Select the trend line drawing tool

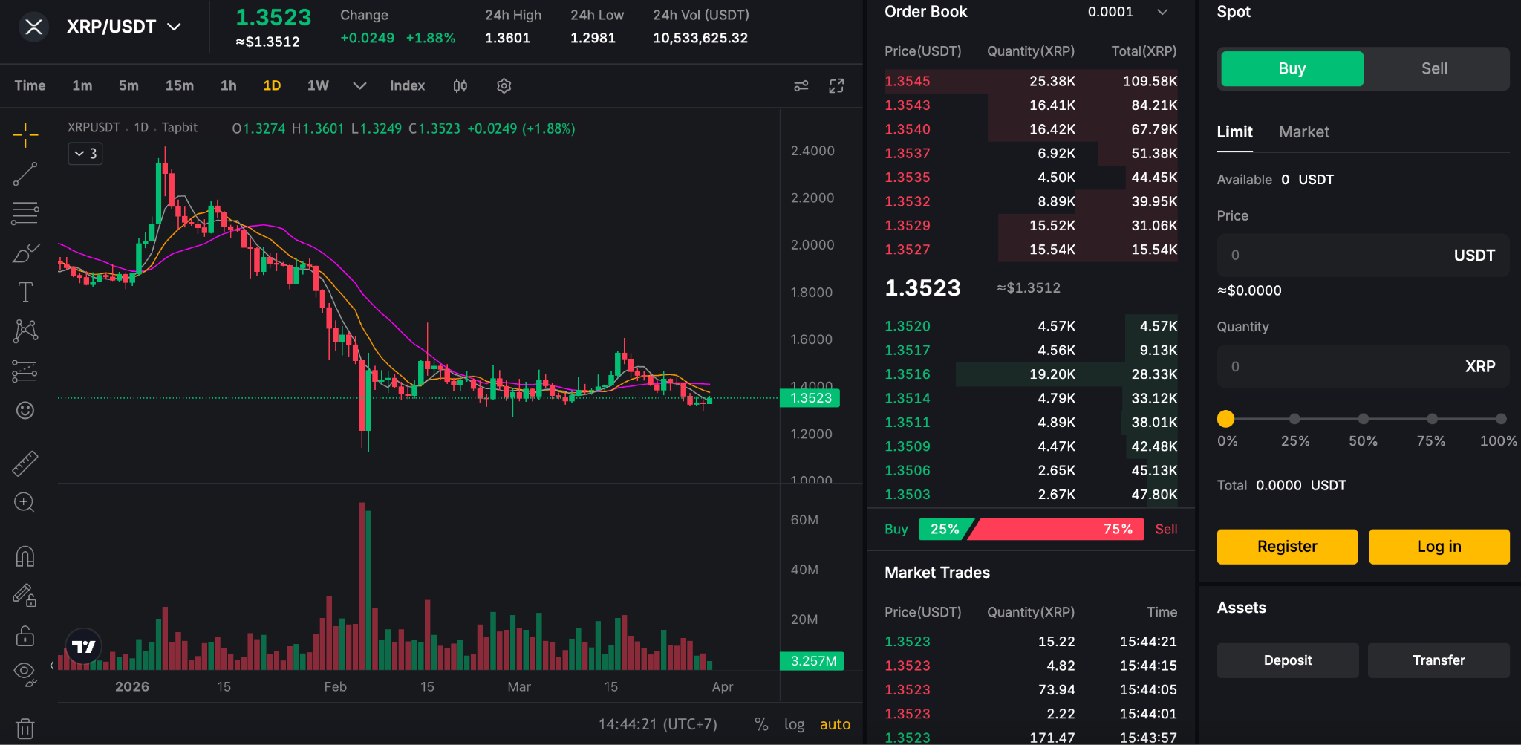[x=25, y=175]
